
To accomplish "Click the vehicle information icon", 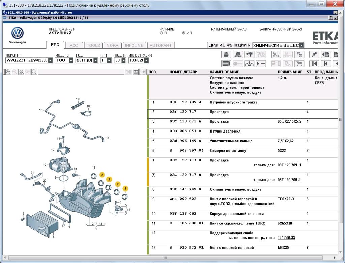I will pyautogui.click(x=249, y=64).
